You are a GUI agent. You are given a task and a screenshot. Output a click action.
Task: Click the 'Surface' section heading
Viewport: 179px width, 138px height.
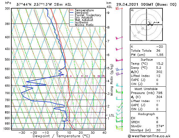pyautogui.click(x=147, y=60)
